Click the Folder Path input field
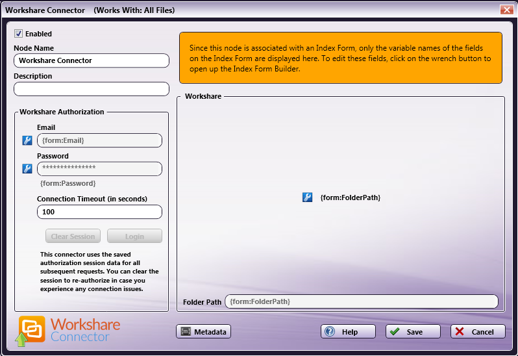This screenshot has width=518, height=356. coord(362,301)
